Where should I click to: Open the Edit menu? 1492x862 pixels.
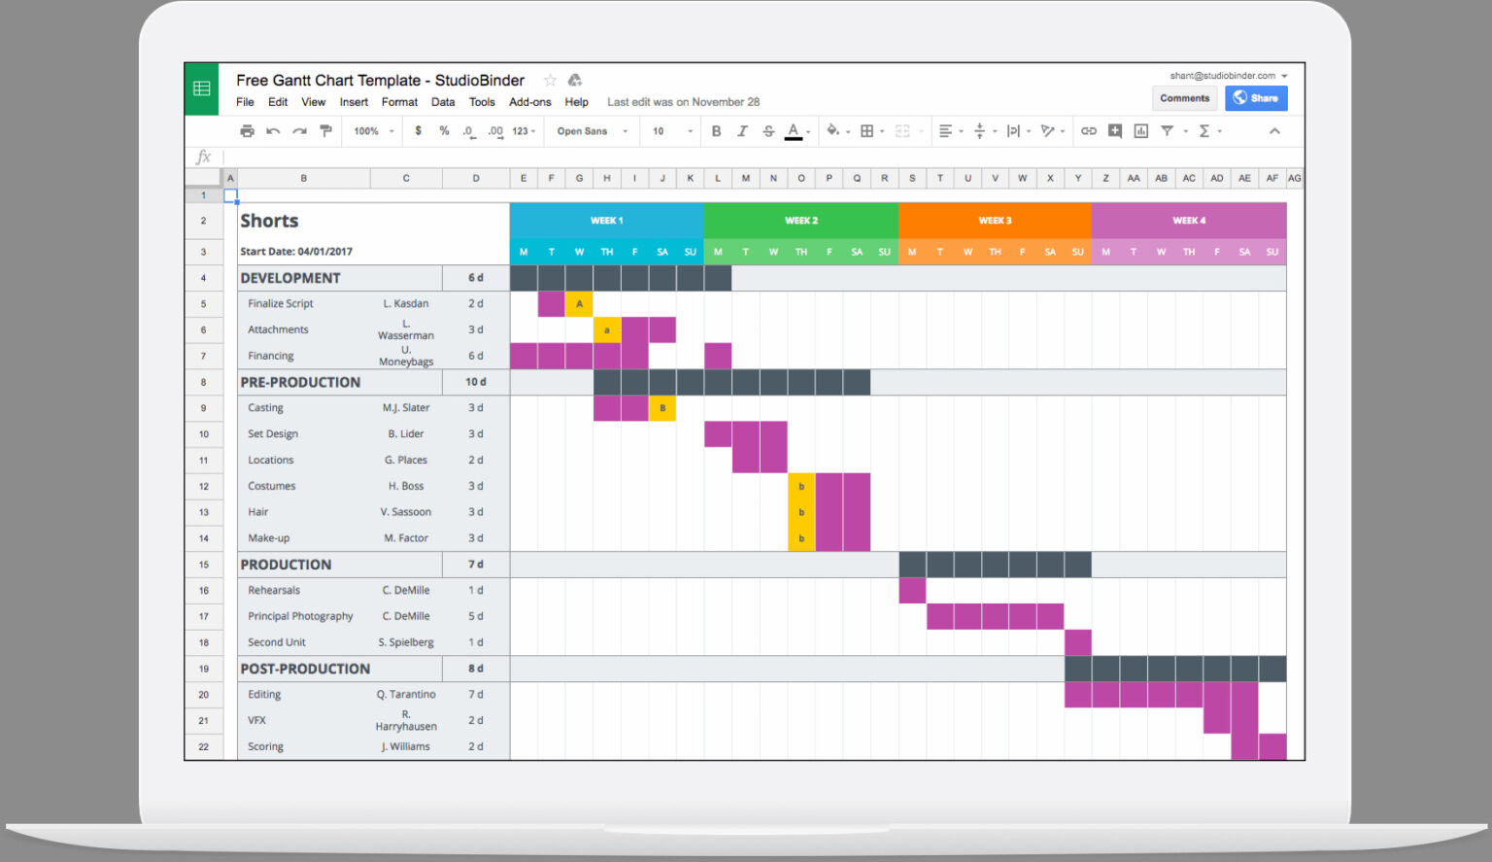(278, 102)
